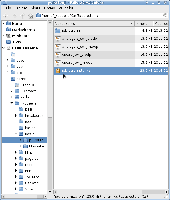This screenshot has height=200, width=170.
Task: Collapse the Failu sistēma tree node
Action: (3, 48)
